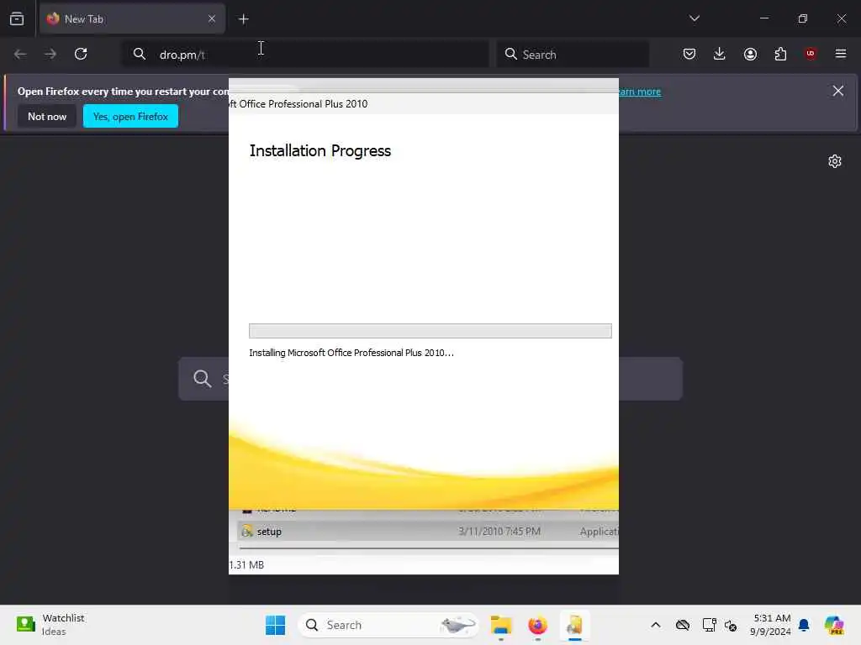Open the Downloads panel icon
861x645 pixels.
pos(720,54)
